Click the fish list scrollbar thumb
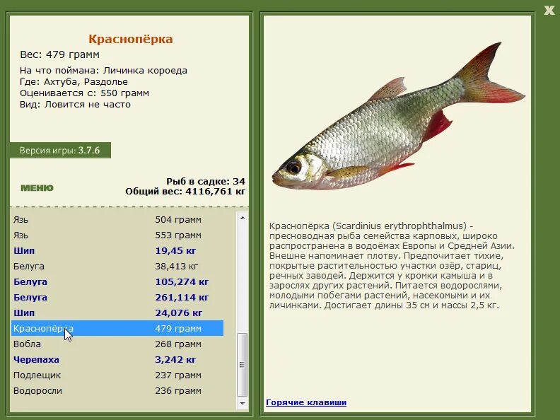560x420 pixels. coord(243,365)
